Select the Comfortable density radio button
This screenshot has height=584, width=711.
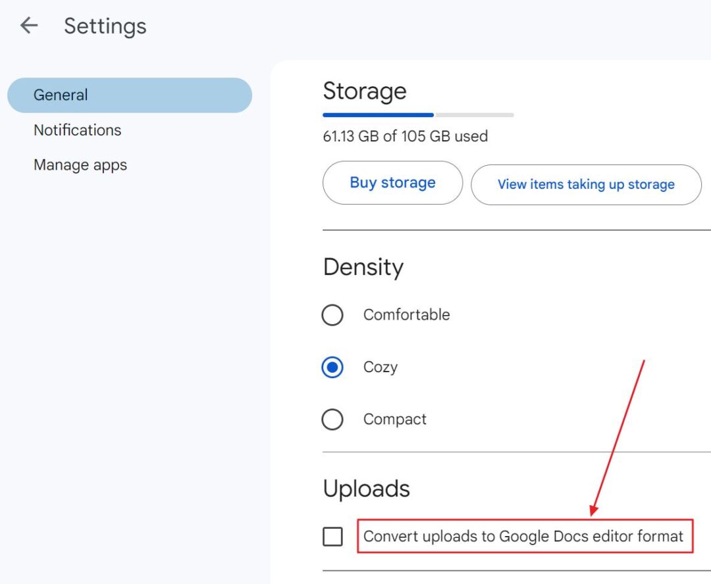(x=332, y=315)
